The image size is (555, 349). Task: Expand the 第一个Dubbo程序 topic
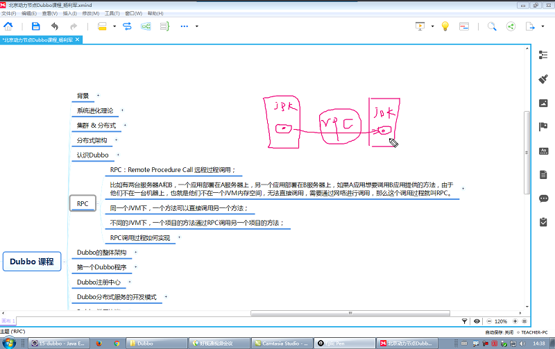135,267
